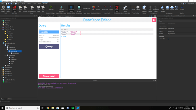
Task: Open the Landscape plugin
Action: [x=51, y=8]
